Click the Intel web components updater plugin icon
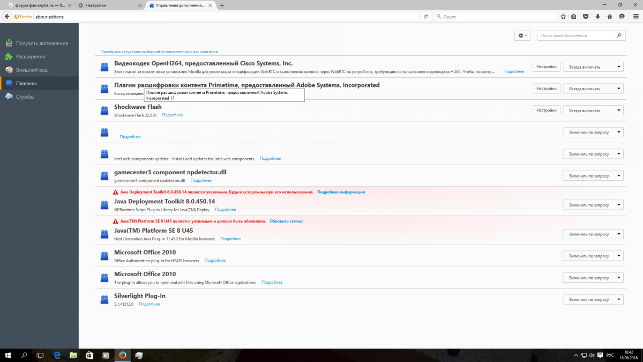Viewport: 643px width, 362px height. click(104, 154)
